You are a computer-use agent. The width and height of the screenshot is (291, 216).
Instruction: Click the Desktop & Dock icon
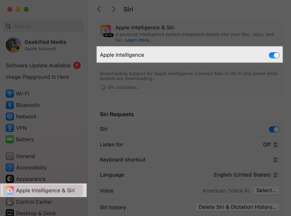click(10, 213)
